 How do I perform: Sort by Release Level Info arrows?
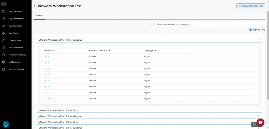click(110, 51)
